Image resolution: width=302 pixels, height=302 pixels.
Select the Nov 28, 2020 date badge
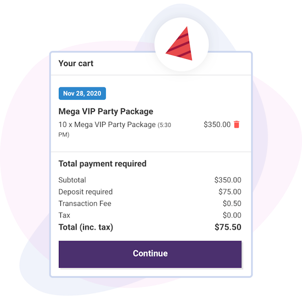[x=82, y=94]
